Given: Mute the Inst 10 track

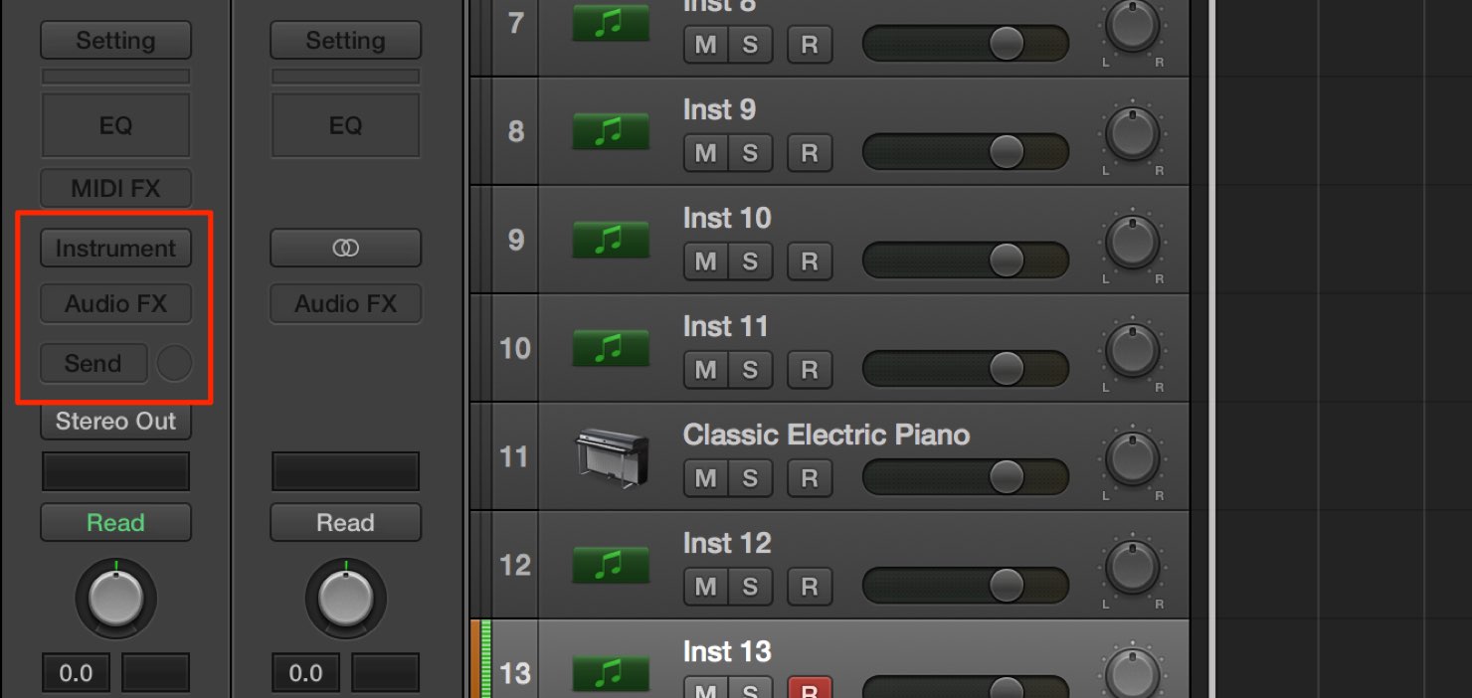Looking at the screenshot, I should [x=705, y=262].
